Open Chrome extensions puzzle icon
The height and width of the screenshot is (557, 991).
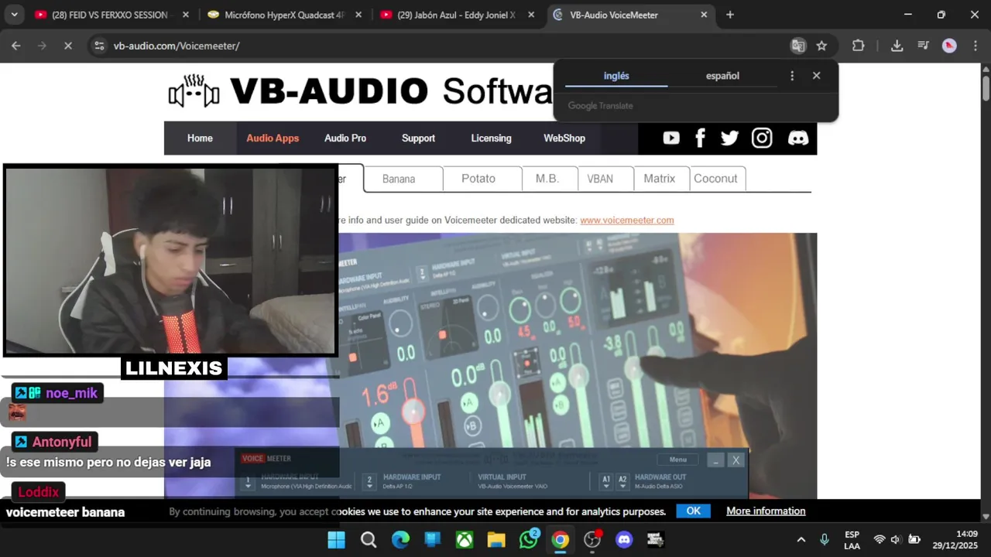point(858,46)
